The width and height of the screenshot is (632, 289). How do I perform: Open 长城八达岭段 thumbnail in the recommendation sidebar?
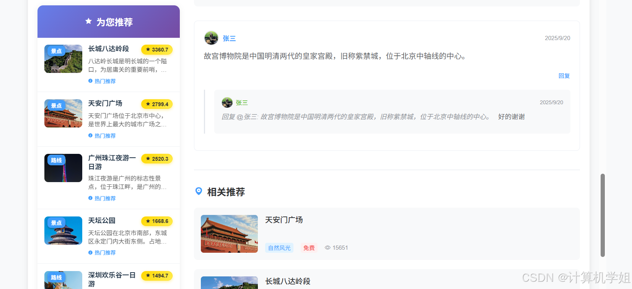(63, 59)
